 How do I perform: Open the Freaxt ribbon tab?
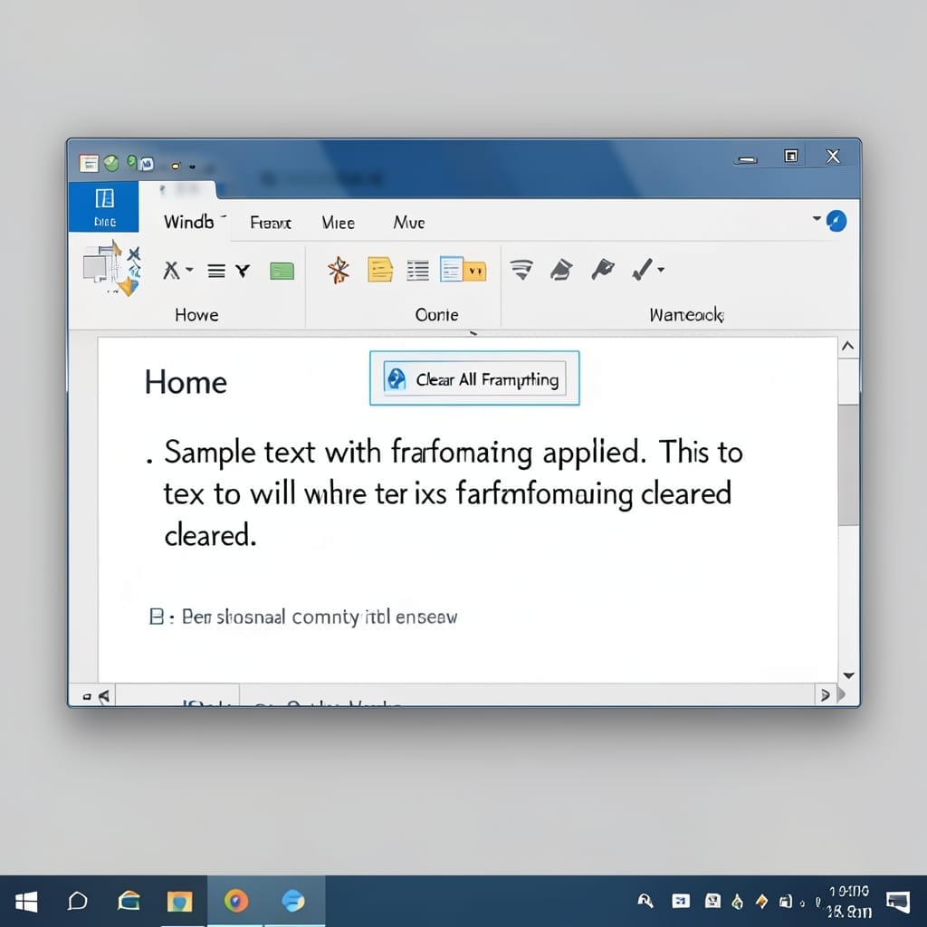coord(270,223)
